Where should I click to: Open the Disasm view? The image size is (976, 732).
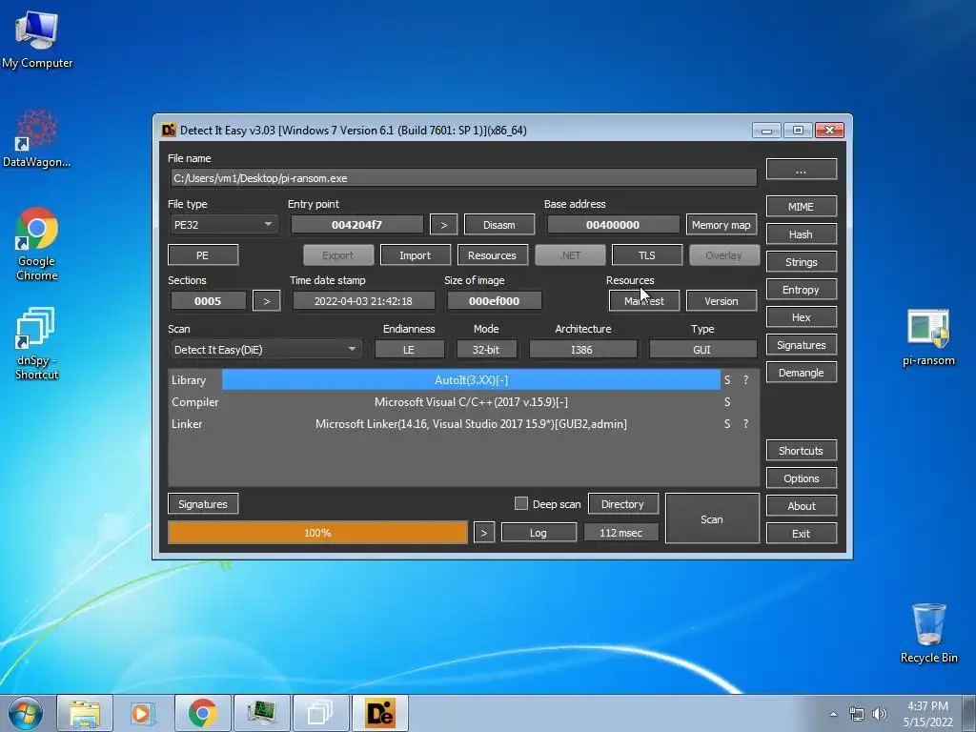[499, 225]
